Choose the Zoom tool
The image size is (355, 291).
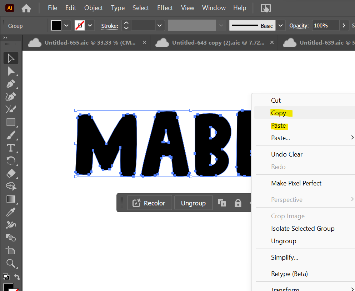(11, 264)
